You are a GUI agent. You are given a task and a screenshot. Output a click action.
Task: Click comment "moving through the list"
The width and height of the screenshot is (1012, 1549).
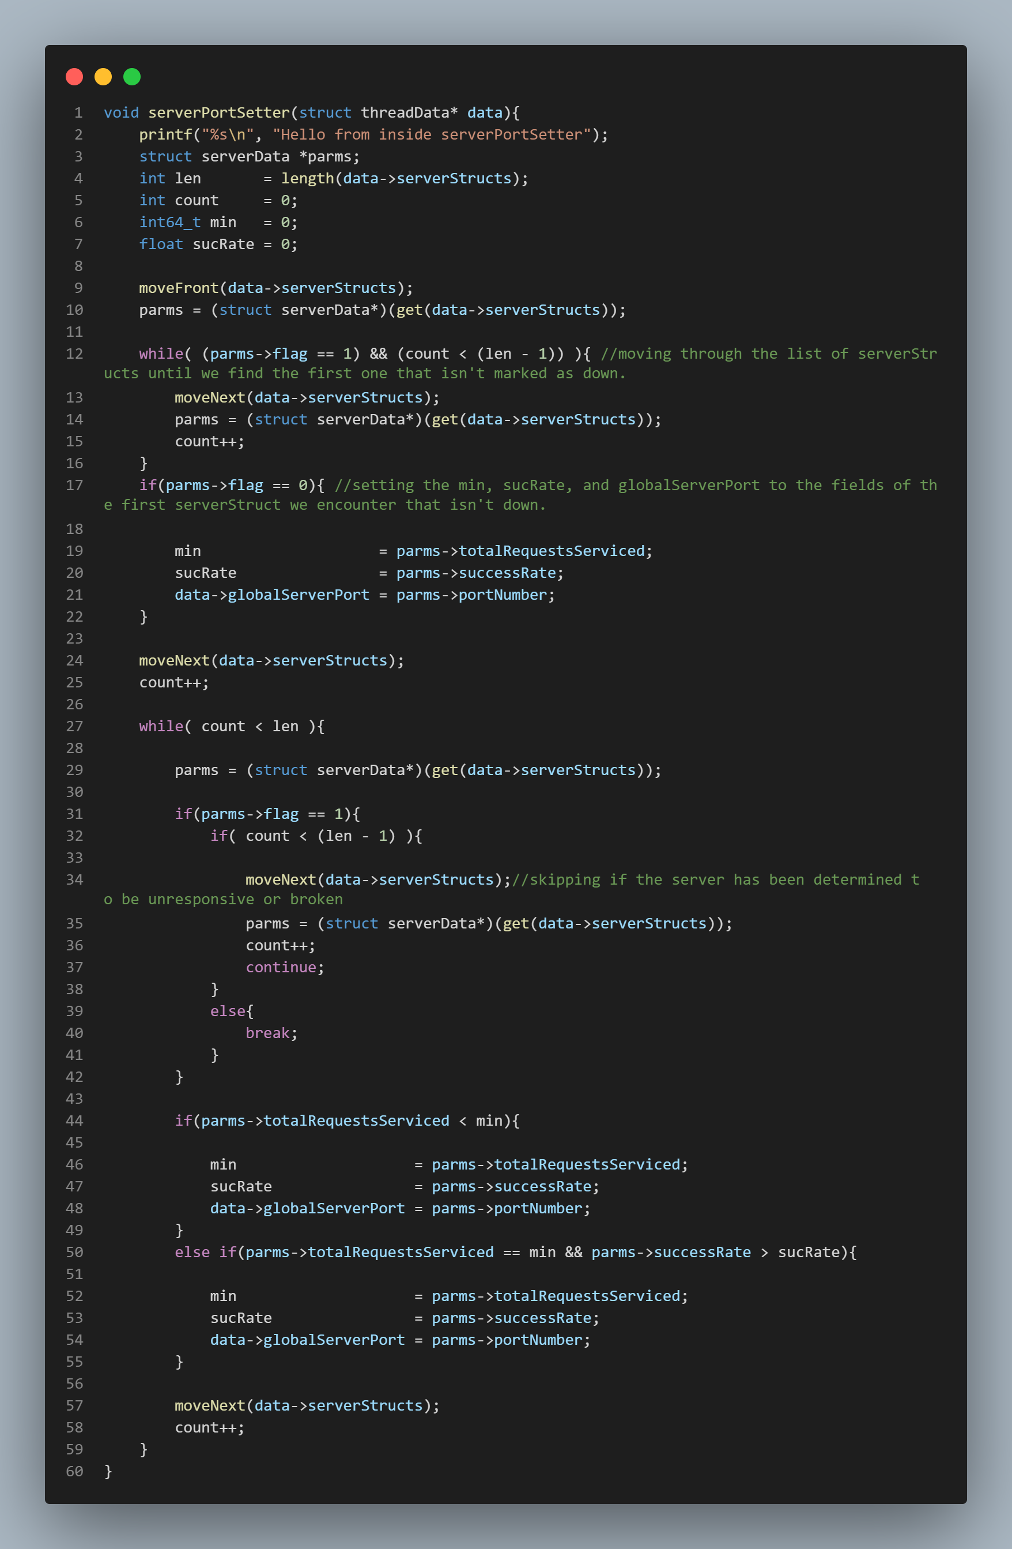point(671,354)
